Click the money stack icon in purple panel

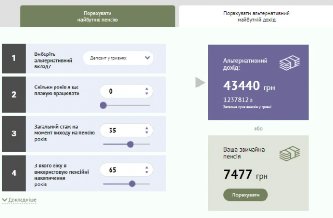coord(289,63)
